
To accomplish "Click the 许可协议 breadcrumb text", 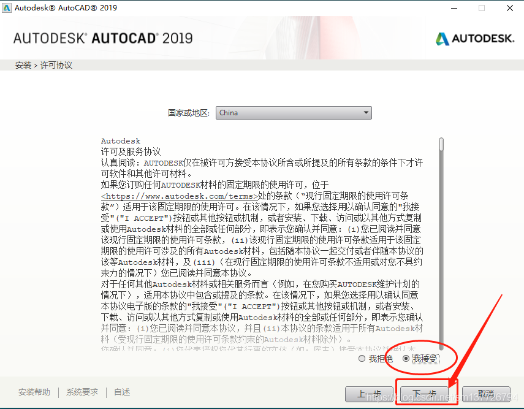I will click(56, 65).
